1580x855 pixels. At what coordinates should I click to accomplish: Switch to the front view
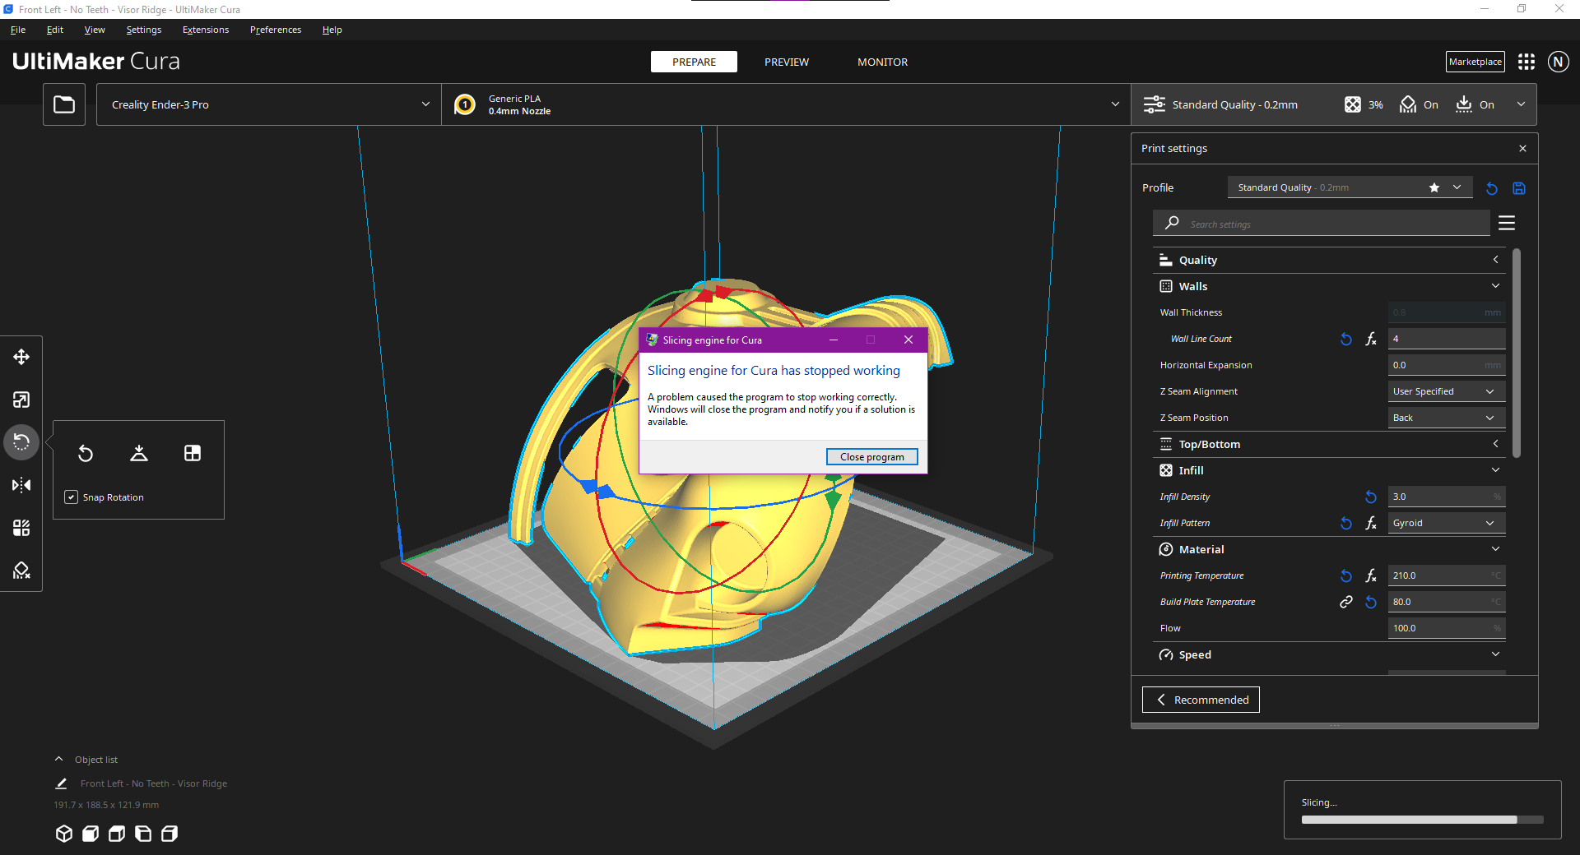tap(91, 834)
